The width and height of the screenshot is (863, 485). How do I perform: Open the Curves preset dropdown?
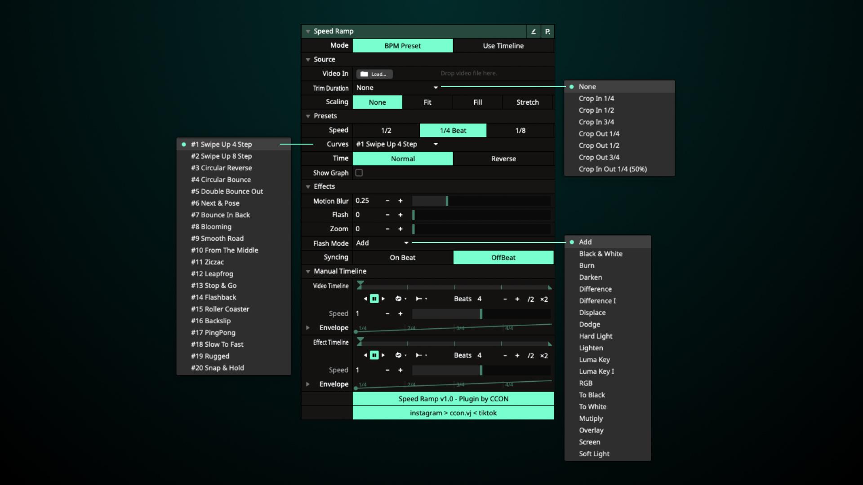pyautogui.click(x=435, y=144)
